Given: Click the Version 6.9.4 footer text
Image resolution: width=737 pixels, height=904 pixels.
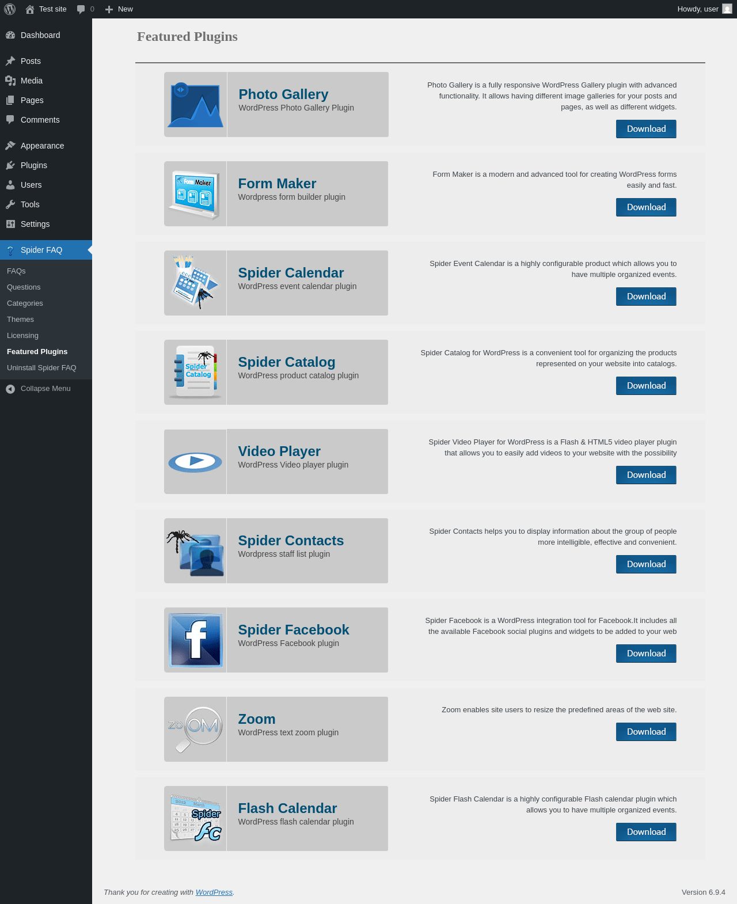Looking at the screenshot, I should coord(704,892).
